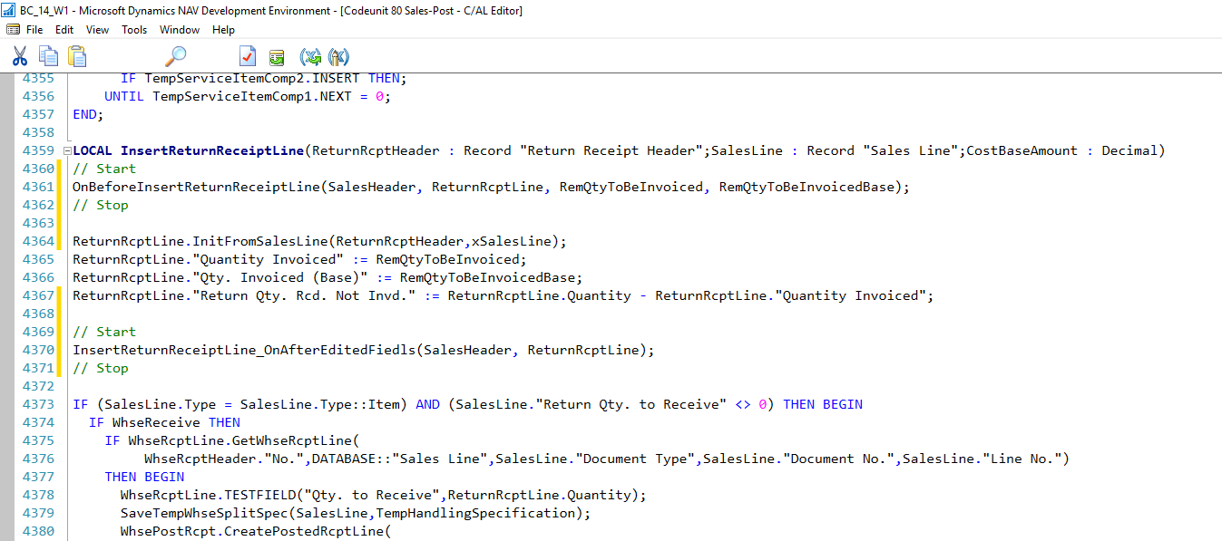Open the File menu
Viewport: 1222px width, 541px height.
coord(33,29)
